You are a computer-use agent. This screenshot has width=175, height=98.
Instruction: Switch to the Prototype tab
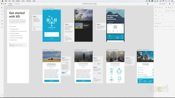(17, 4)
